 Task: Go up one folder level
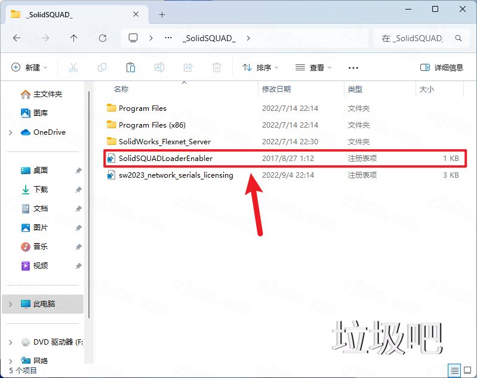tap(73, 38)
